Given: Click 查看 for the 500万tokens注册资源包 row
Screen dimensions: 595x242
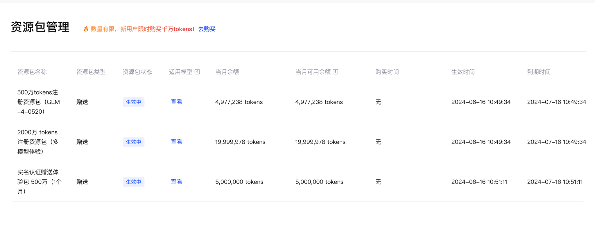Looking at the screenshot, I should click(x=176, y=102).
